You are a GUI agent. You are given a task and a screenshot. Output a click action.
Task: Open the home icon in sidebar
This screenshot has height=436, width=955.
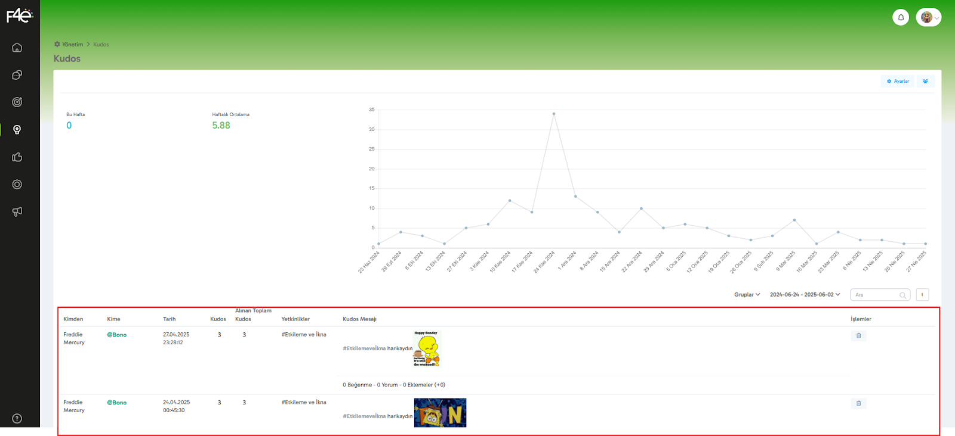(17, 48)
